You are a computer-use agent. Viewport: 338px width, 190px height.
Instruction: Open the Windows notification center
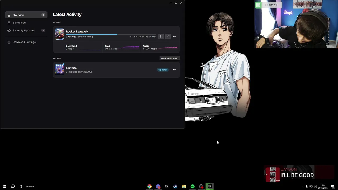(x=332, y=187)
